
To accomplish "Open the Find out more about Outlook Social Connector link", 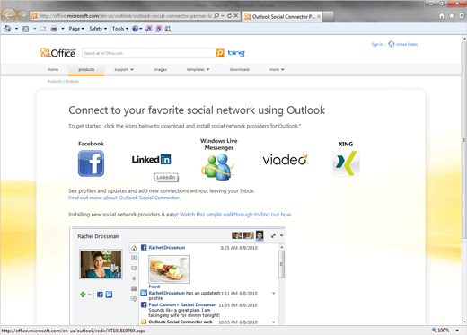I will (124, 198).
